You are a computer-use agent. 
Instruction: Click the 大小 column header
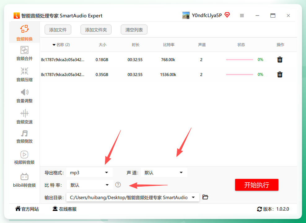pos(103,45)
